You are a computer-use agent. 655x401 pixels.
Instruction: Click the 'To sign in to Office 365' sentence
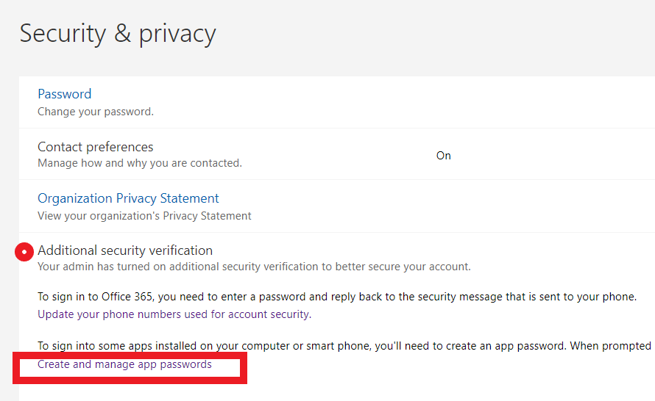(337, 297)
